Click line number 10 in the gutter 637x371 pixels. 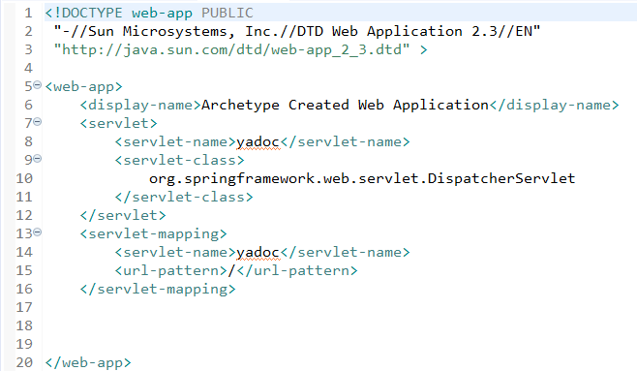click(24, 179)
